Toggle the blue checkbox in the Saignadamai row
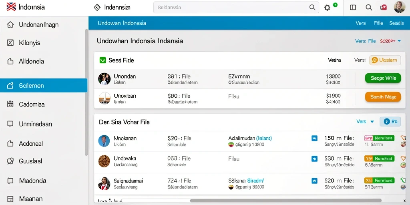This screenshot has height=205, width=410. [x=314, y=181]
